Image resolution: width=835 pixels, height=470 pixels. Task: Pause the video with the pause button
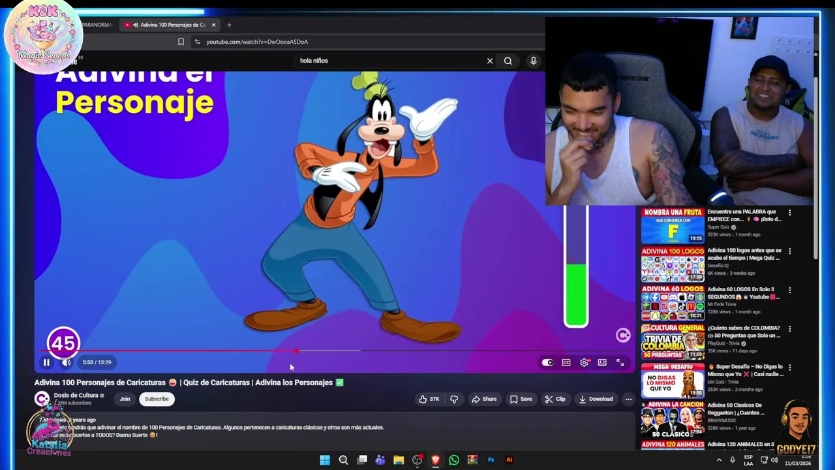click(46, 362)
